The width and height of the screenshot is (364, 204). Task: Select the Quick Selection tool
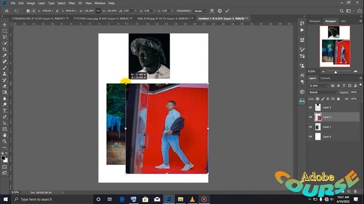(x=5, y=43)
